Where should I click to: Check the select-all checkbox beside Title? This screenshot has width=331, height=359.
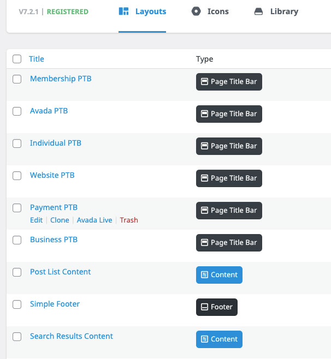(x=17, y=59)
